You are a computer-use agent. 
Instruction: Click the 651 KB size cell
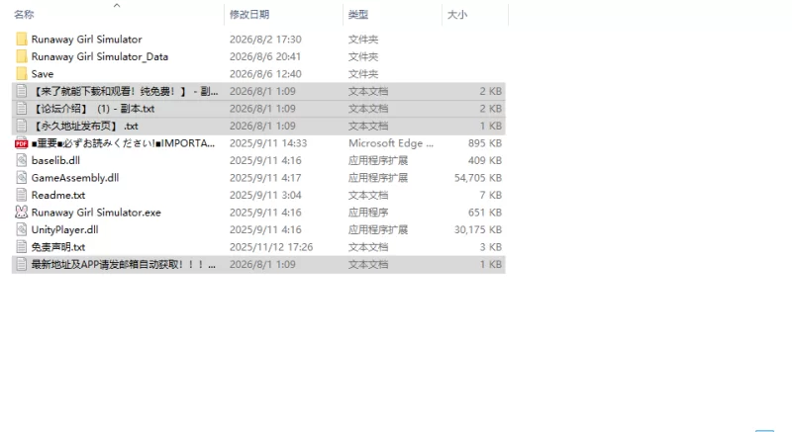pos(485,213)
